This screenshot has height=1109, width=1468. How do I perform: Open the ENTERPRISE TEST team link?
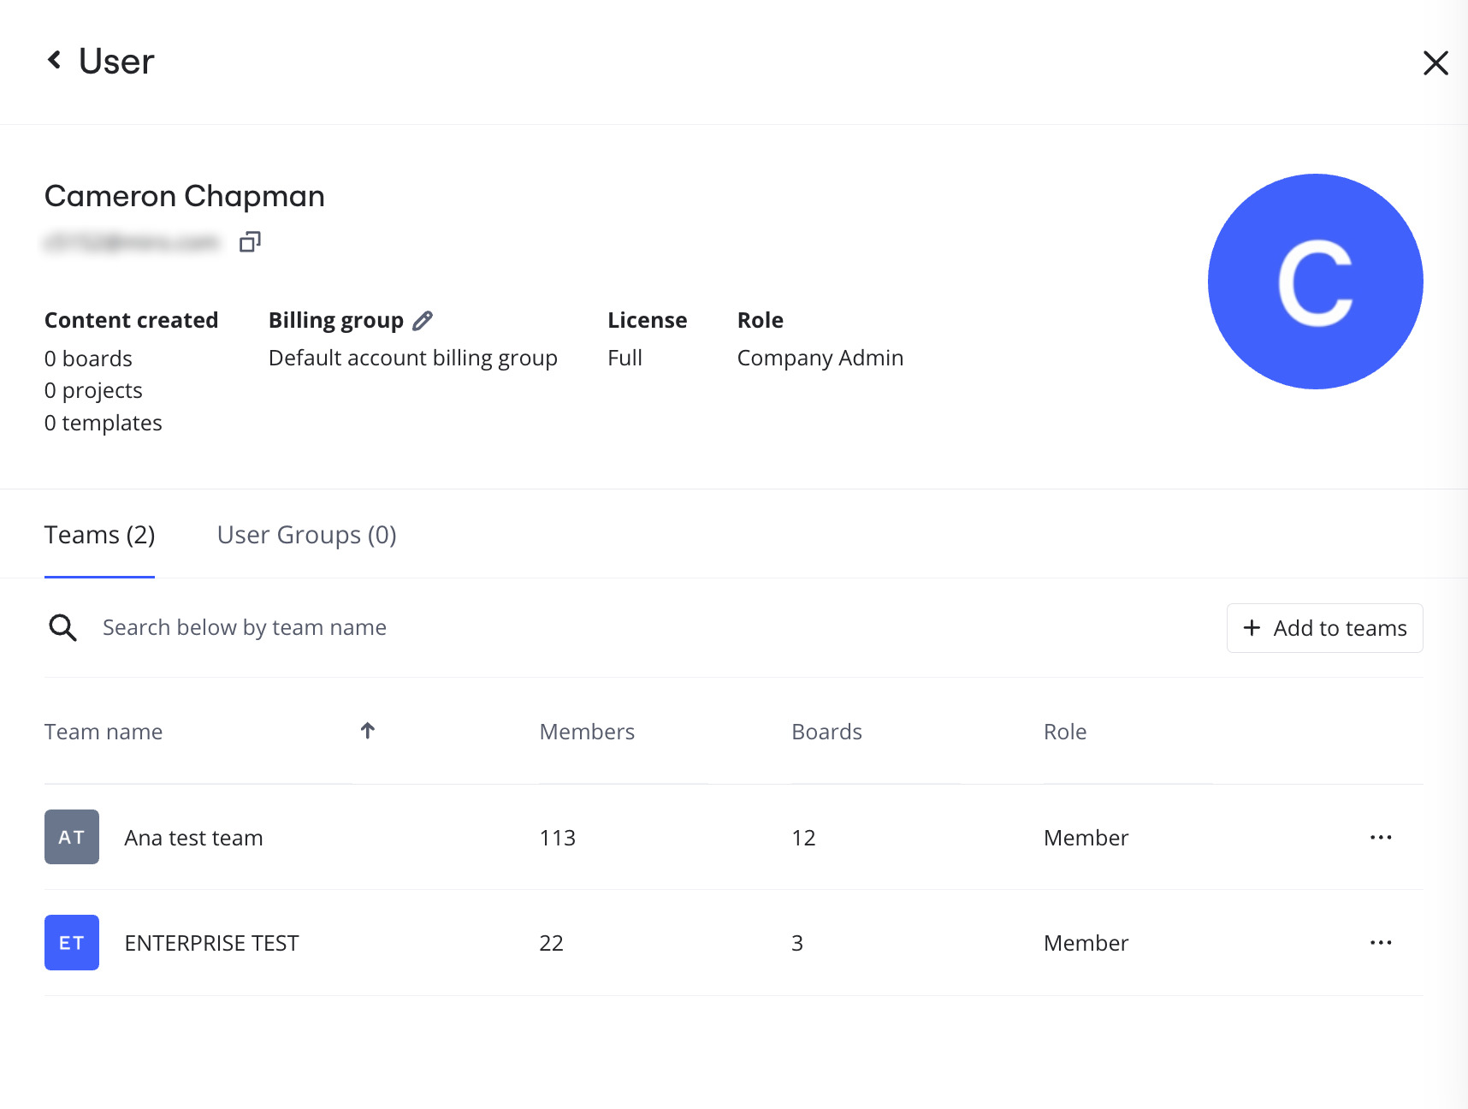211,943
